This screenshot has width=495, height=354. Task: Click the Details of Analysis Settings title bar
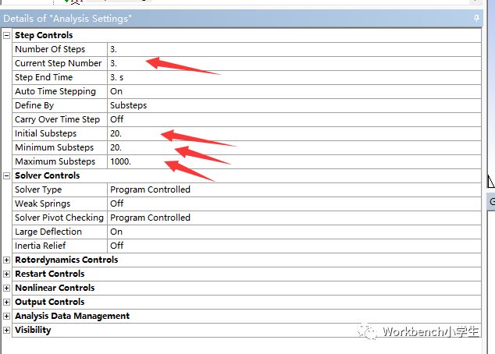tap(241, 18)
